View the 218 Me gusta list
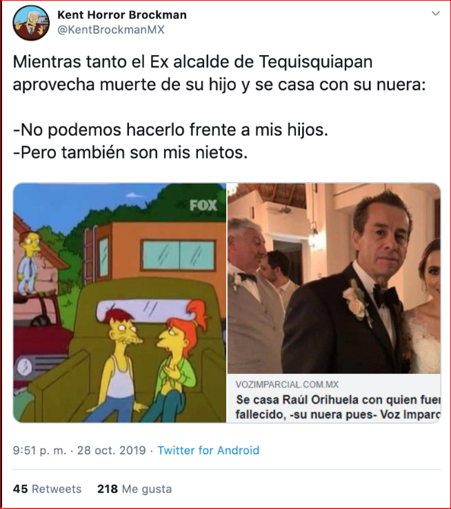Image resolution: width=451 pixels, height=509 pixels. click(x=134, y=489)
